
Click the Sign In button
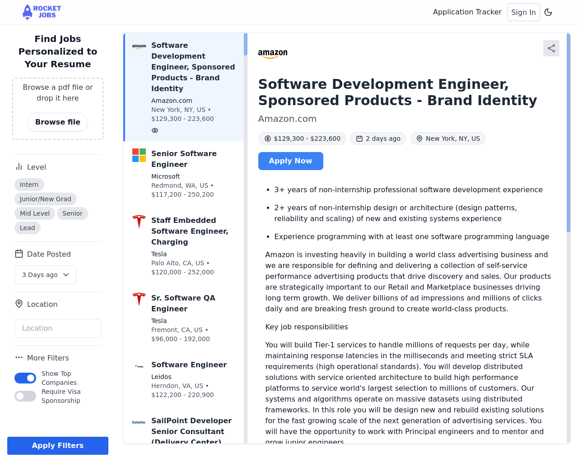(x=523, y=12)
